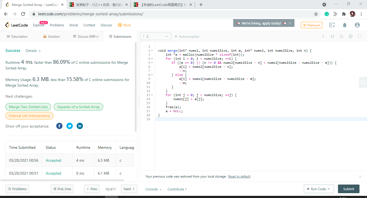Switch to the Discuss (999+) tab
This screenshot has height=198, width=367.
[x=86, y=36]
